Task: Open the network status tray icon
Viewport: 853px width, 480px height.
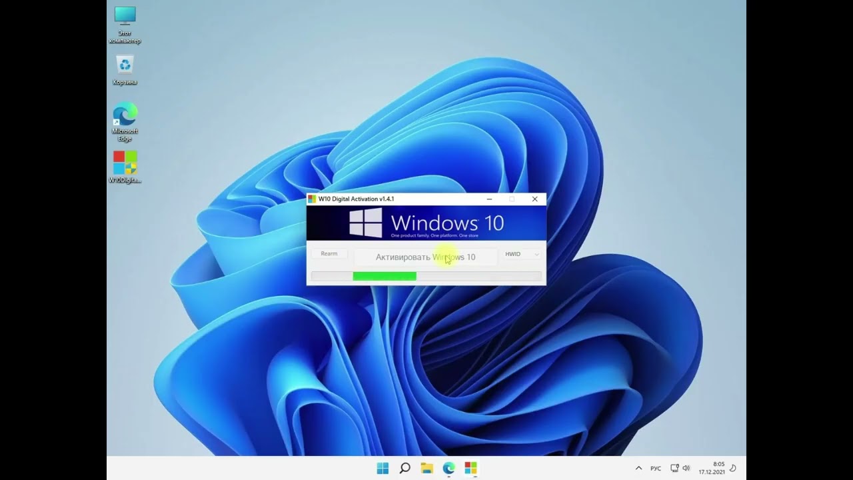Action: (x=674, y=468)
